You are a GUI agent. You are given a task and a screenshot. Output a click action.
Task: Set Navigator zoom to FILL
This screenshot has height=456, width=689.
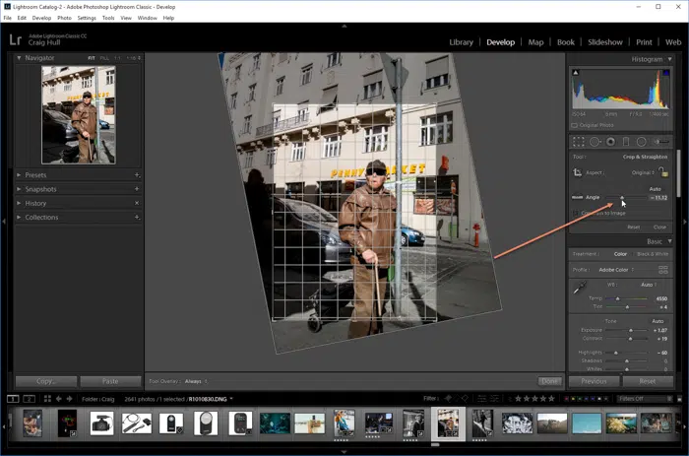pos(104,58)
